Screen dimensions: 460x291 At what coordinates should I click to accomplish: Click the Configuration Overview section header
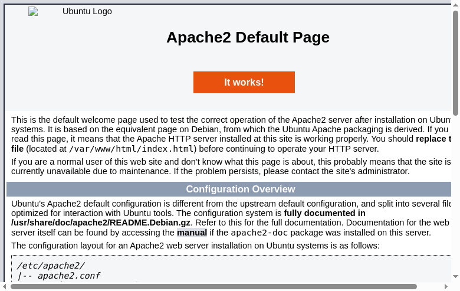pos(229,189)
